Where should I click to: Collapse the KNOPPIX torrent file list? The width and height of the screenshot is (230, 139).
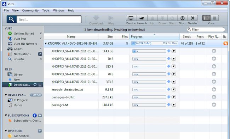click(x=46, y=44)
